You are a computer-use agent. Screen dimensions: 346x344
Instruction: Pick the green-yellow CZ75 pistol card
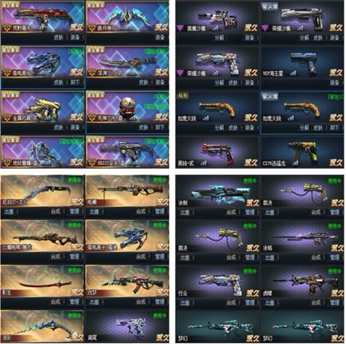tap(302, 153)
